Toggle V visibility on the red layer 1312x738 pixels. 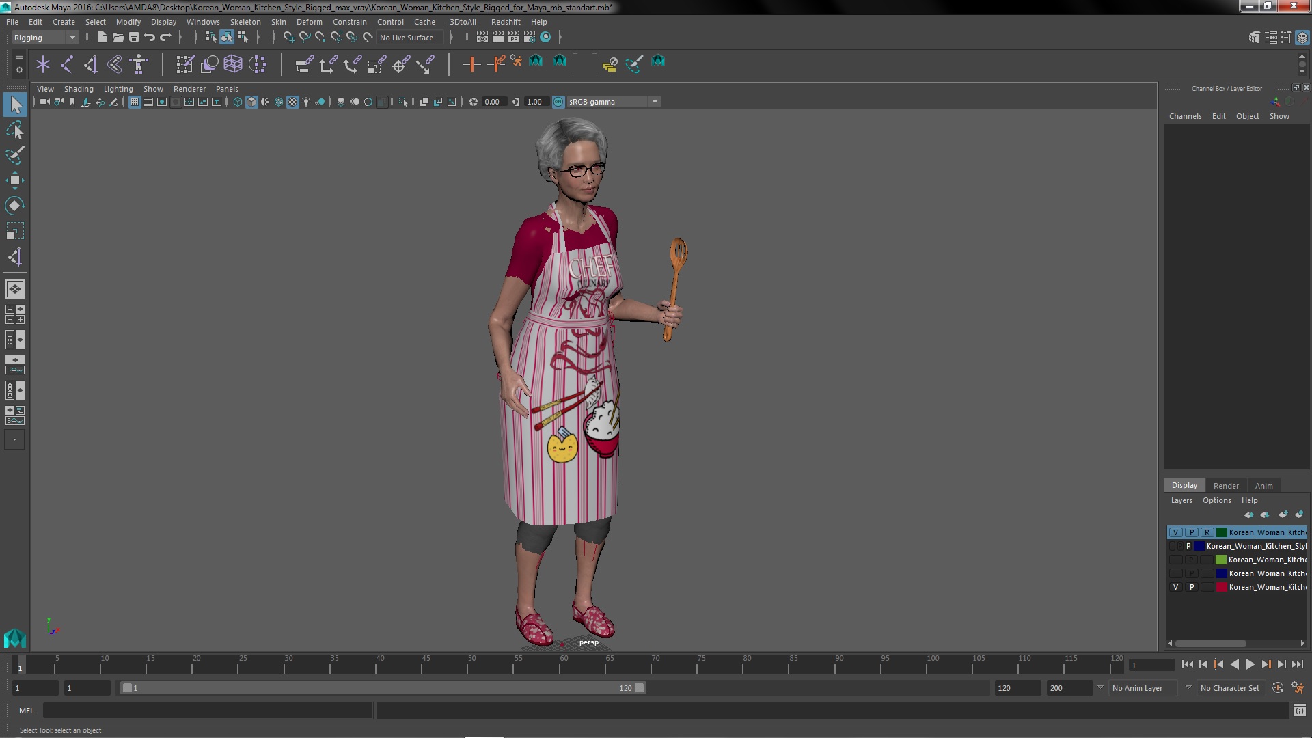1175,587
